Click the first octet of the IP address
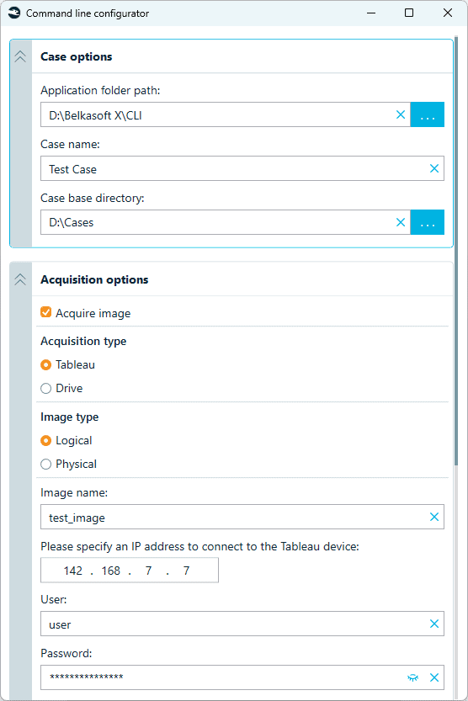 (x=73, y=571)
